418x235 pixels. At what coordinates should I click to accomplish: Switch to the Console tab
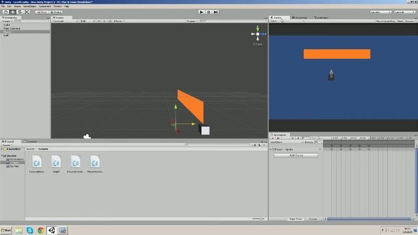[x=31, y=142]
